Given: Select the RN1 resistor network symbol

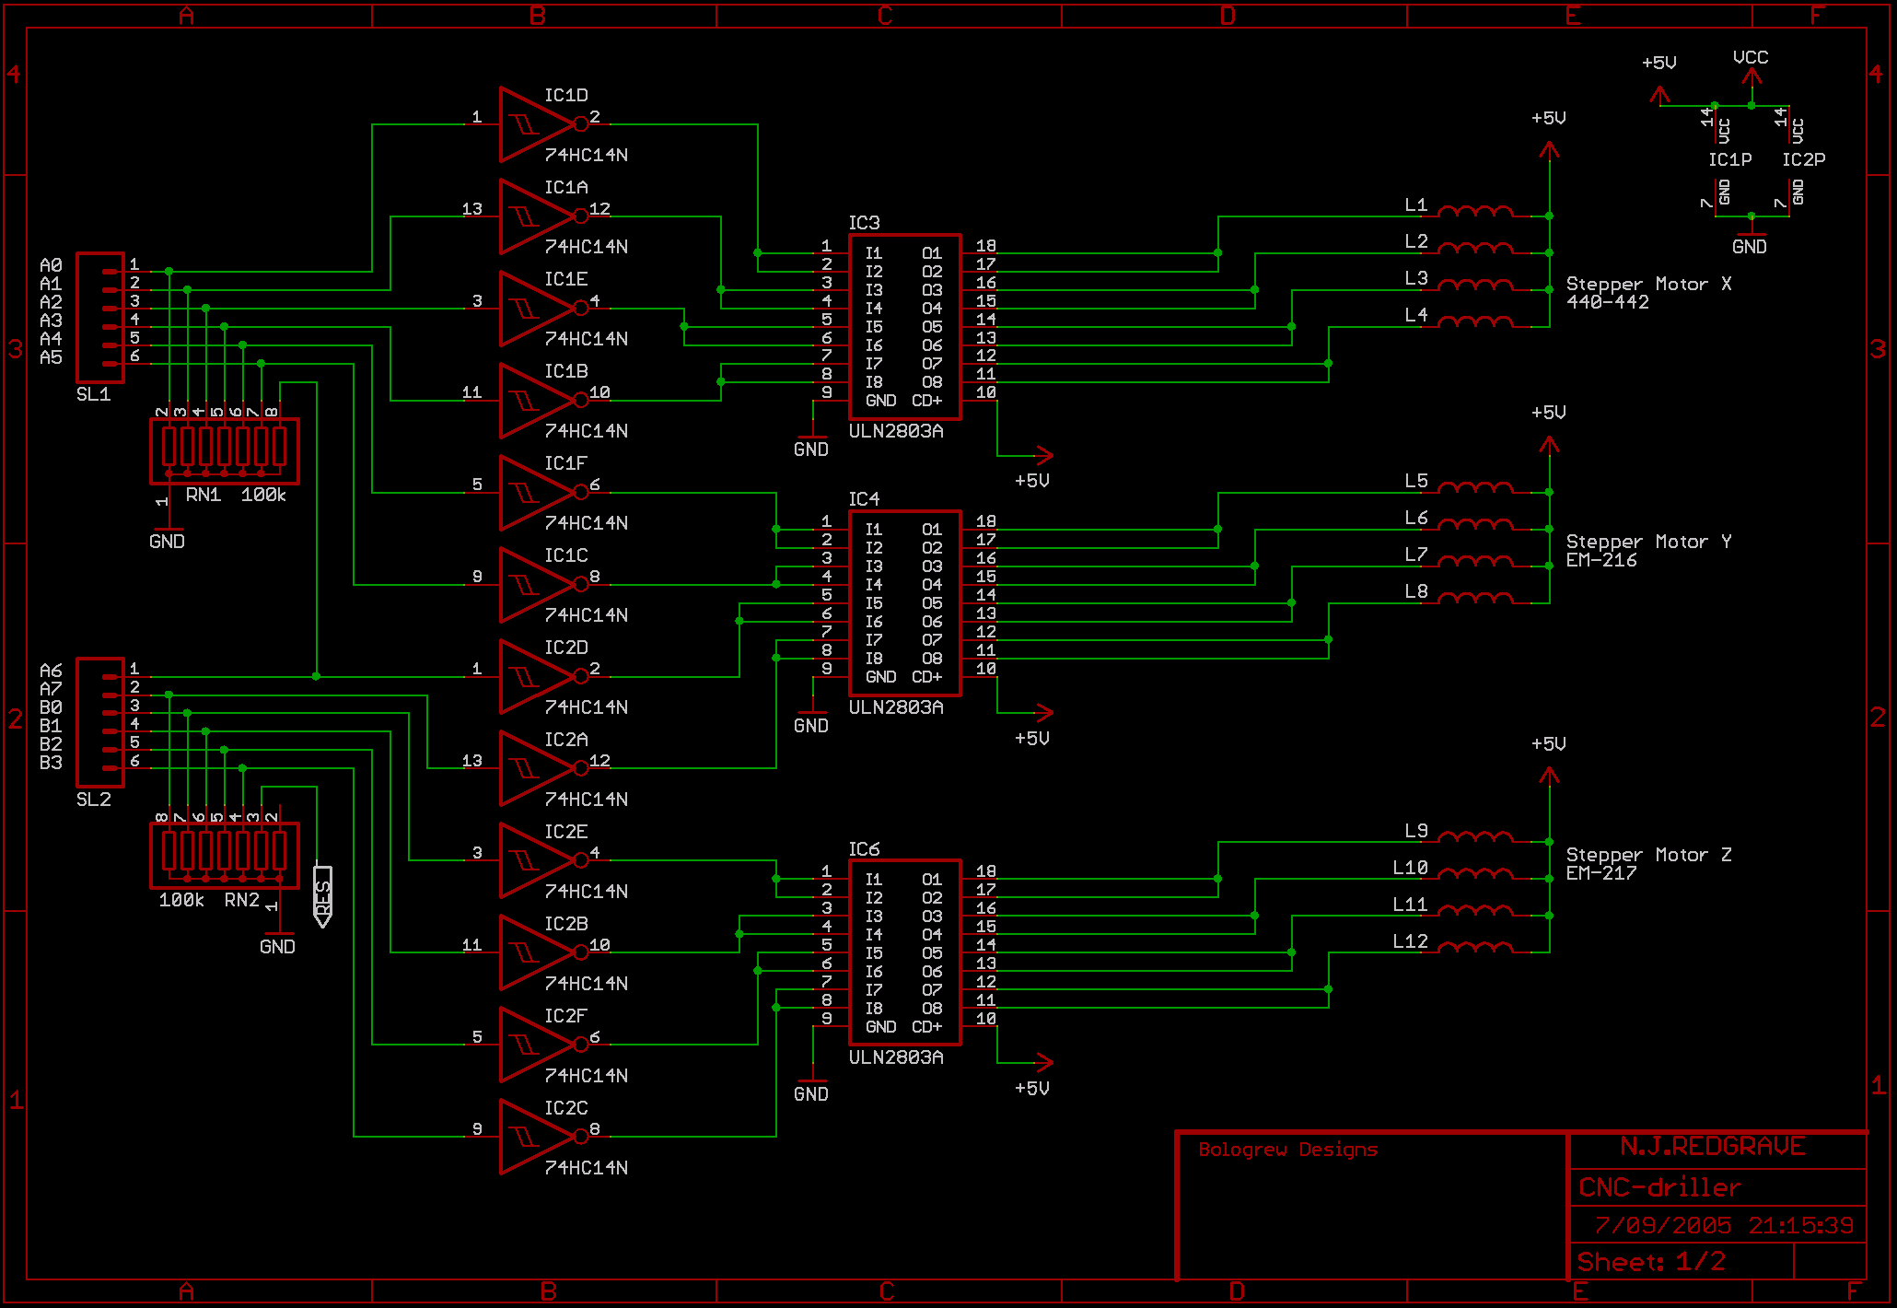Looking at the screenshot, I should tap(225, 450).
